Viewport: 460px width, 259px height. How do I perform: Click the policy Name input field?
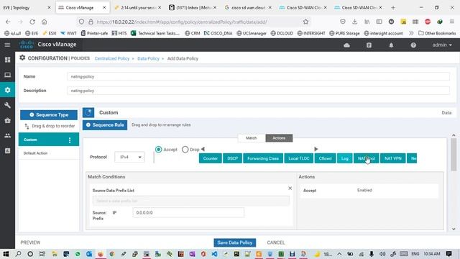[259, 77]
